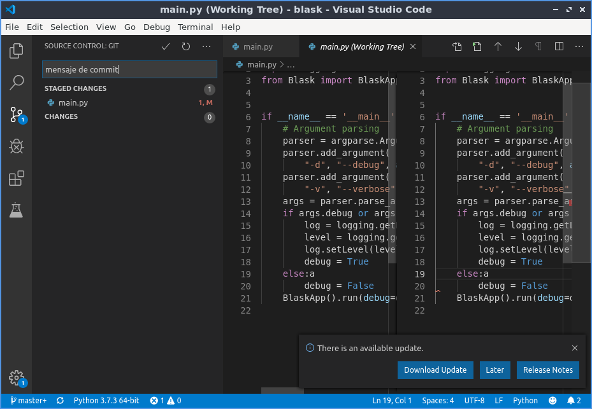The height and width of the screenshot is (409, 592).
Task: Click the Ln 19, Col 1 position indicator
Action: coord(392,400)
